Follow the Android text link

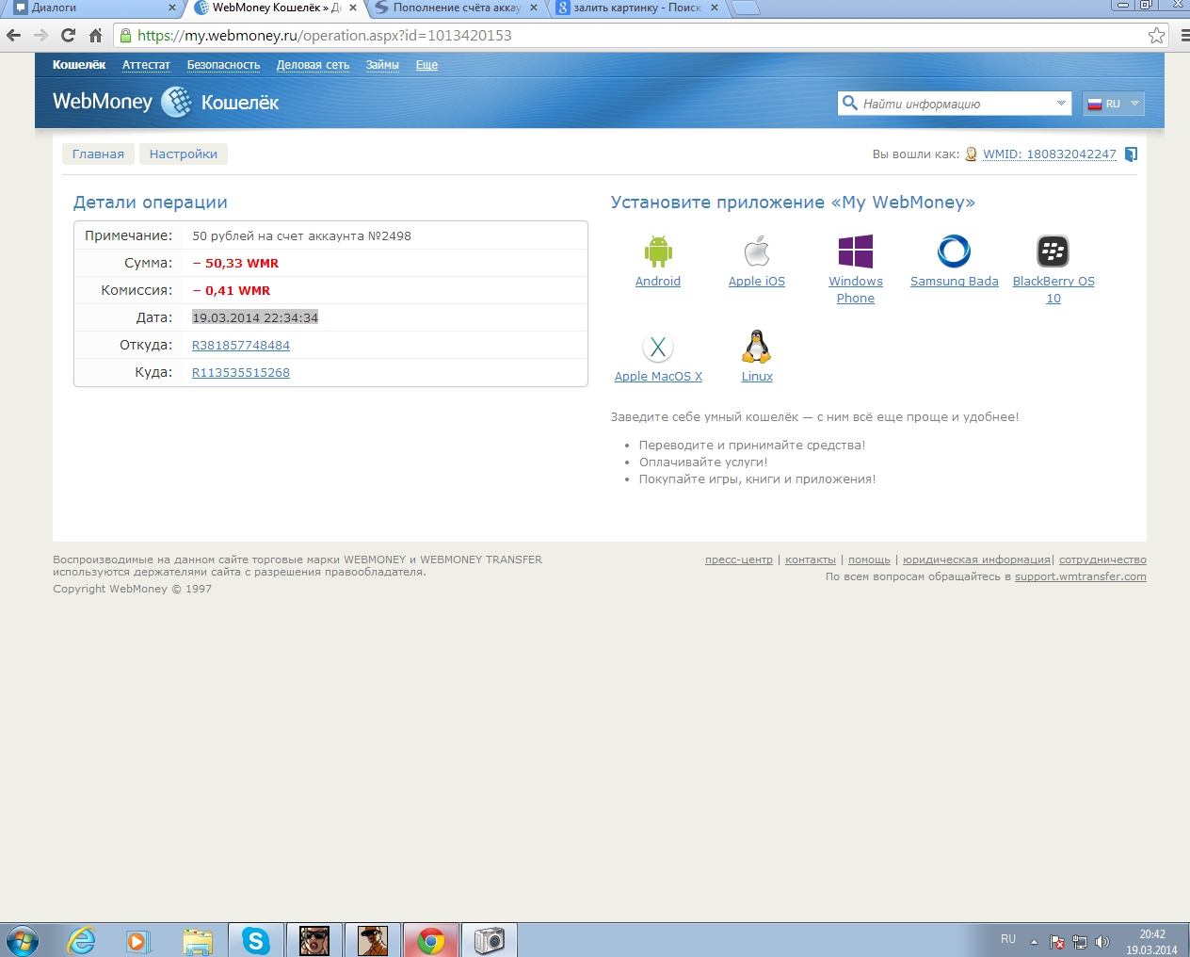pyautogui.click(x=658, y=282)
